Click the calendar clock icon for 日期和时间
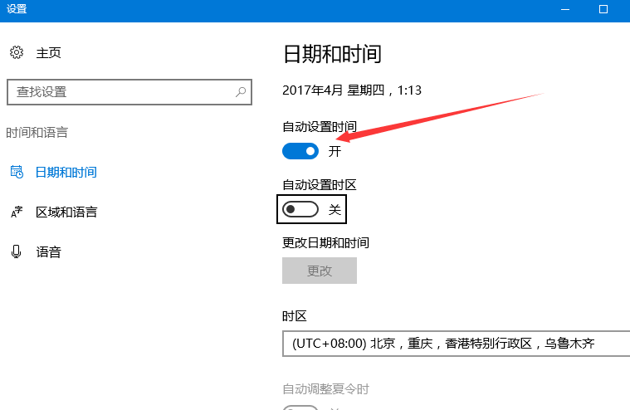The height and width of the screenshot is (410, 630). (x=17, y=173)
